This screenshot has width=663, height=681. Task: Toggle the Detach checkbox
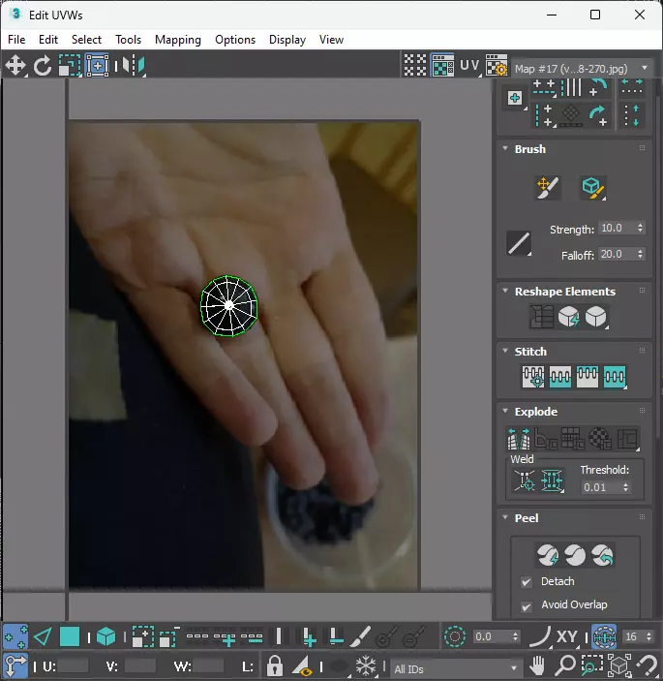coord(527,582)
